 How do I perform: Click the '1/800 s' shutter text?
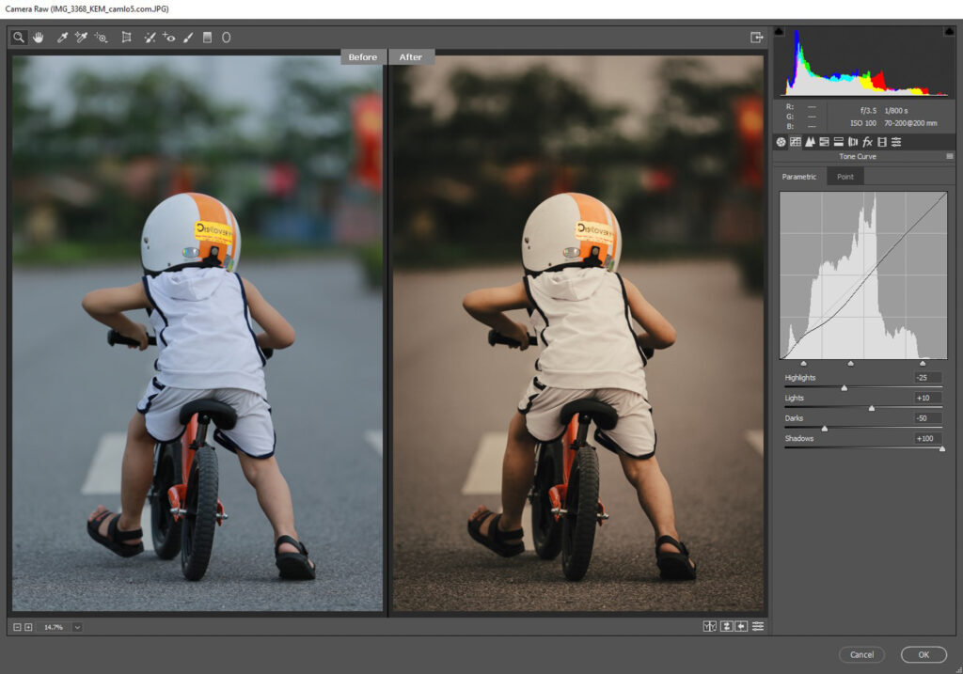[896, 111]
